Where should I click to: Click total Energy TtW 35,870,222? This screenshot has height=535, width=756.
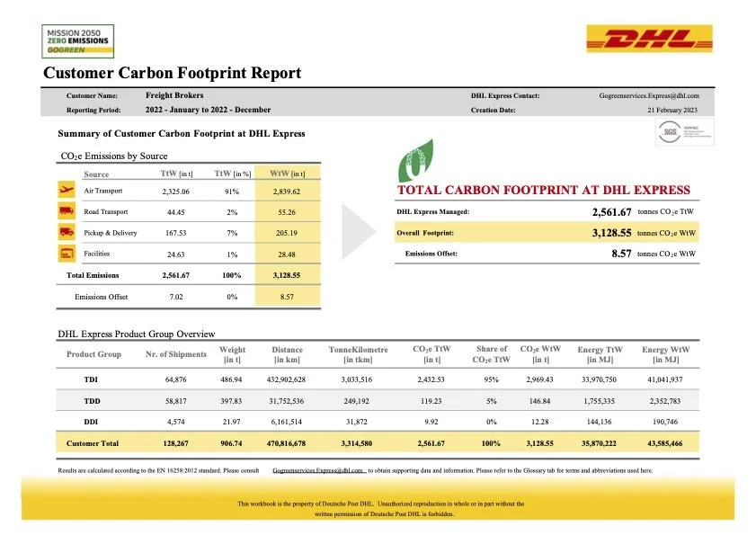coord(599,443)
